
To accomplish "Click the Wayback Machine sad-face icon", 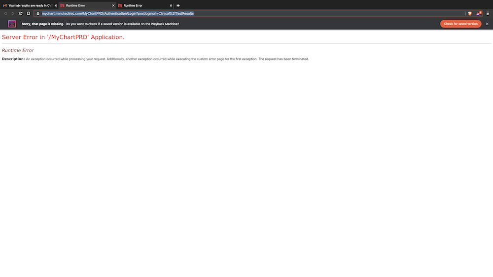I will point(12,24).
